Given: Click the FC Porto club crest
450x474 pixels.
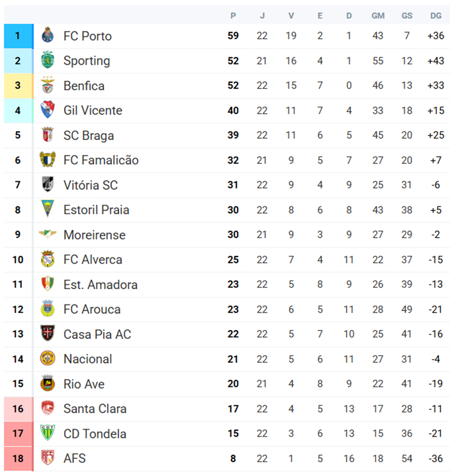Looking at the screenshot, I should click(x=48, y=36).
